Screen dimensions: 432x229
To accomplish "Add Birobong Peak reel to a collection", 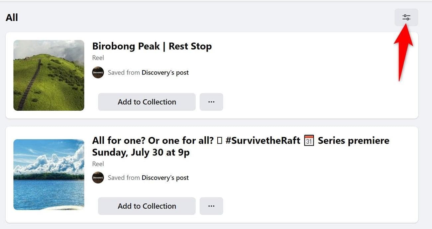I will 147,102.
